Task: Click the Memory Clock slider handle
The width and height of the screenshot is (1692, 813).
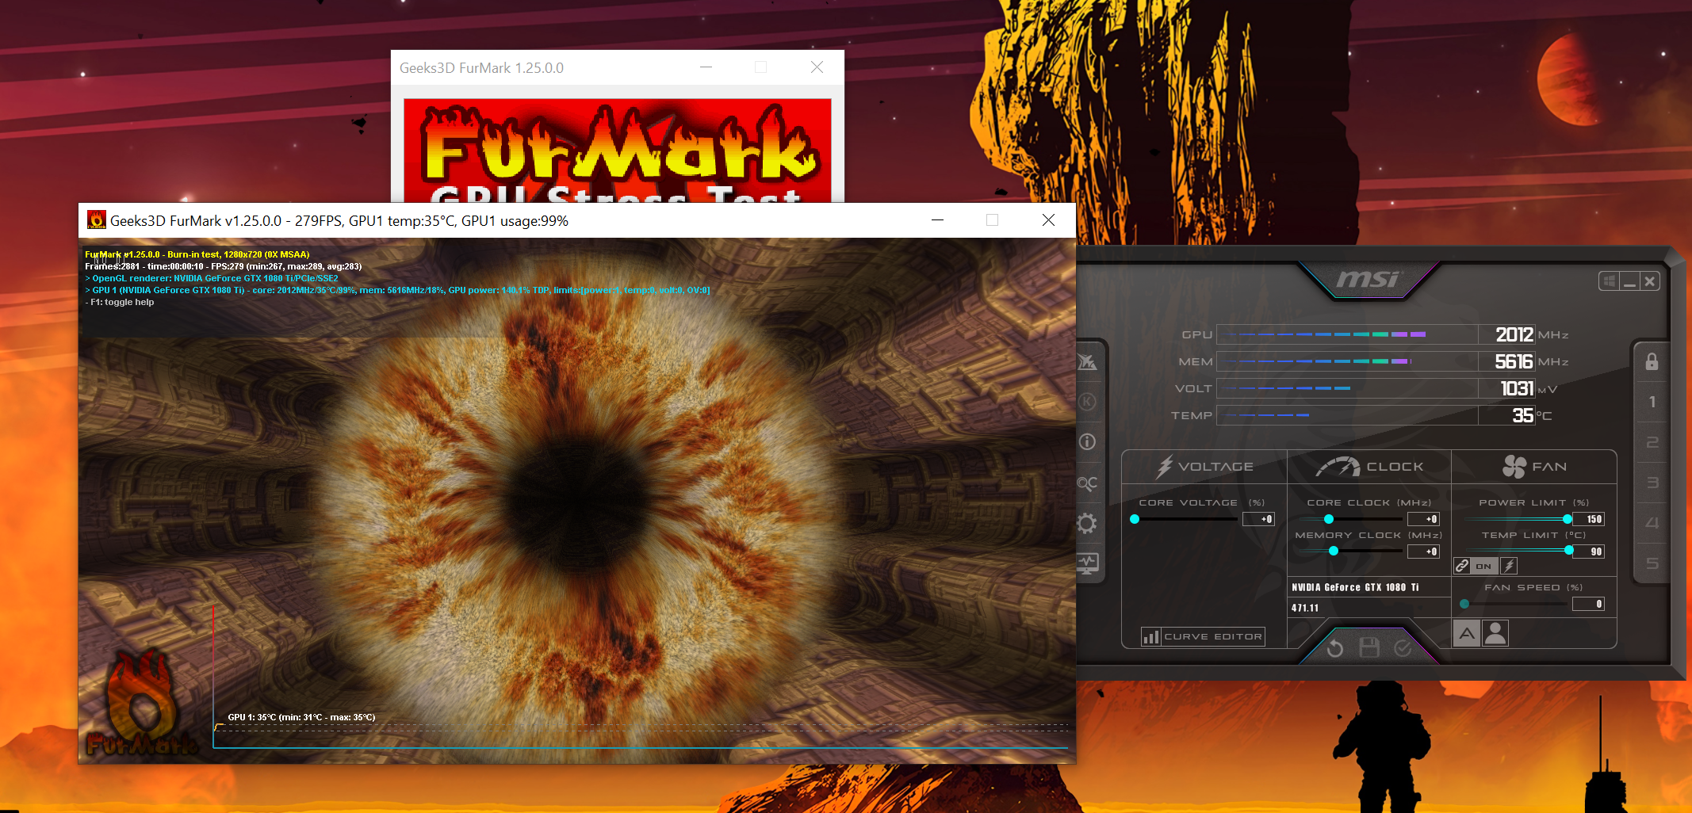Action: (x=1334, y=551)
